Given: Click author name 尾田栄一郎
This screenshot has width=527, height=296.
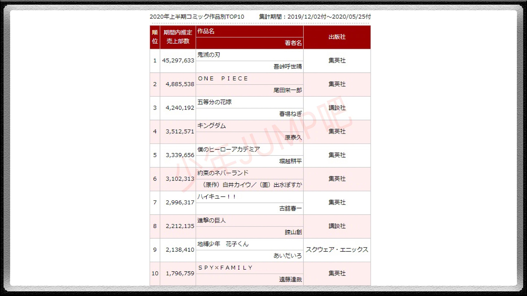Looking at the screenshot, I should (x=287, y=90).
